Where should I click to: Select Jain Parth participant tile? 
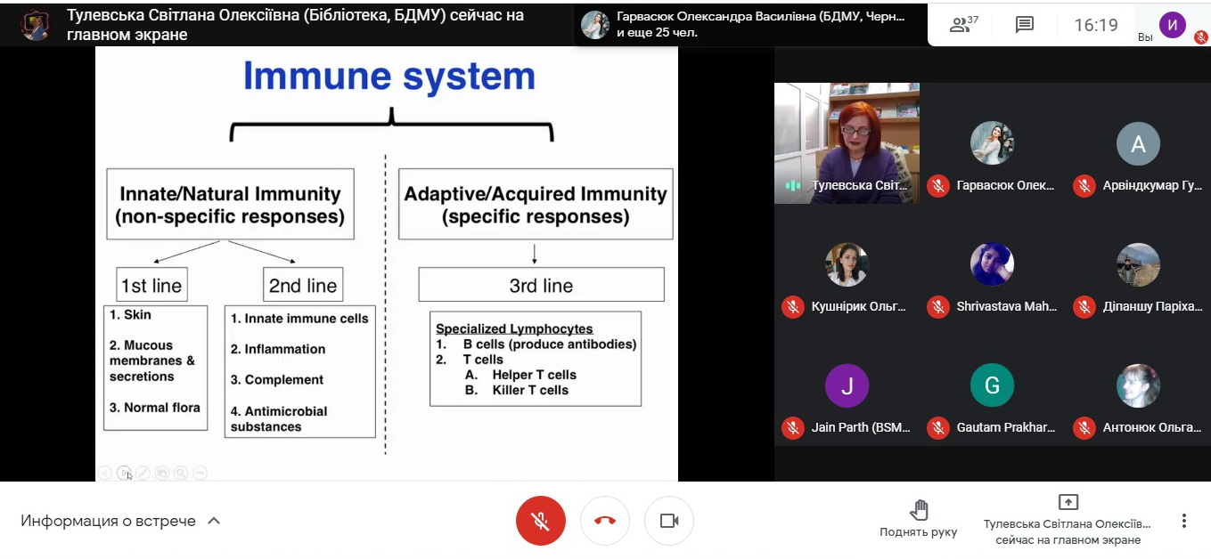847,396
